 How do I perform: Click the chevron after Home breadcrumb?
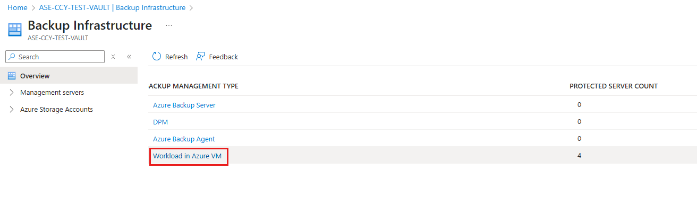coord(33,8)
